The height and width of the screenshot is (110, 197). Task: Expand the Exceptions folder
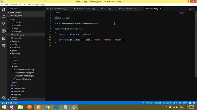click(x=26, y=25)
